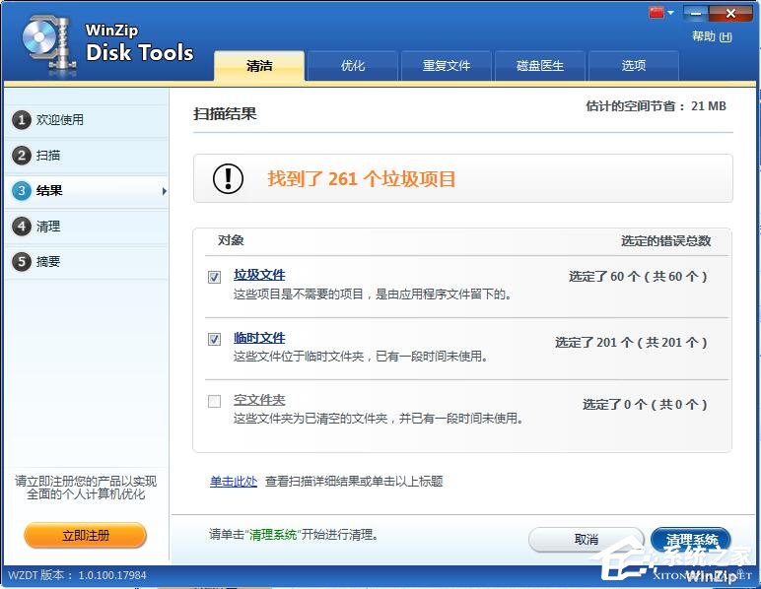Select step 5 摘要

click(x=87, y=262)
